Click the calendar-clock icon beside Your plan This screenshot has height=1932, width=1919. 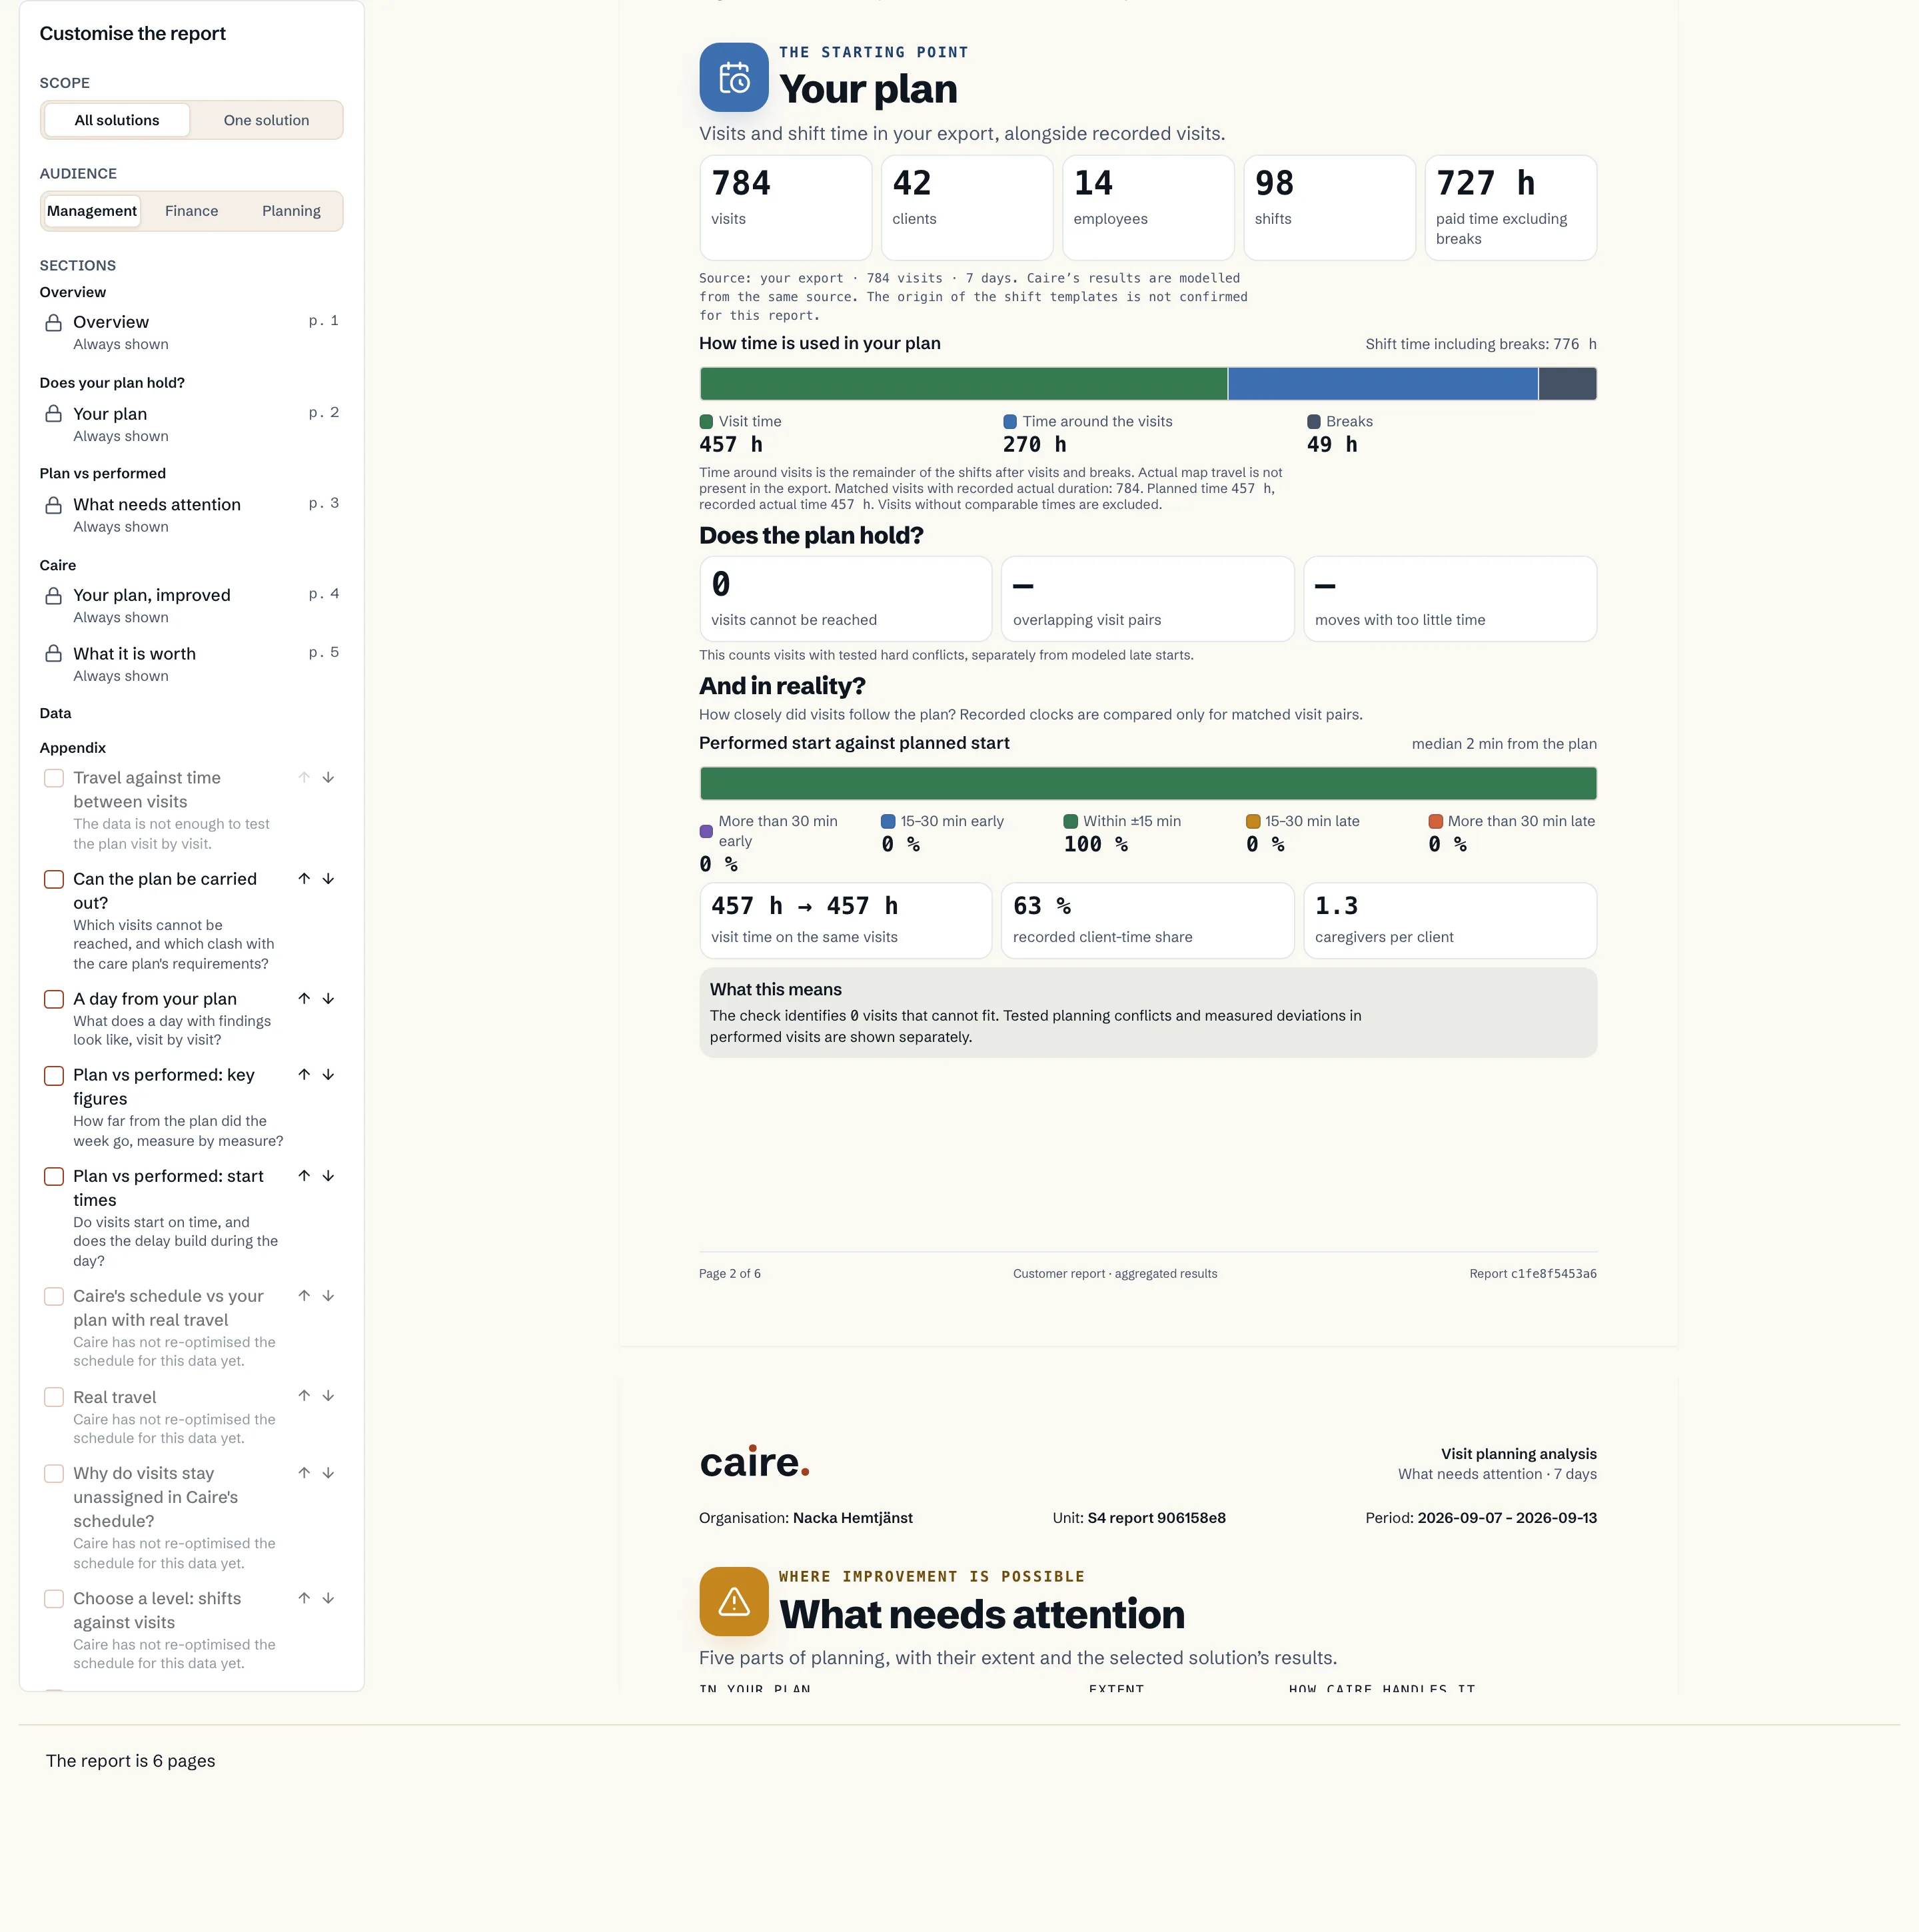tap(734, 77)
